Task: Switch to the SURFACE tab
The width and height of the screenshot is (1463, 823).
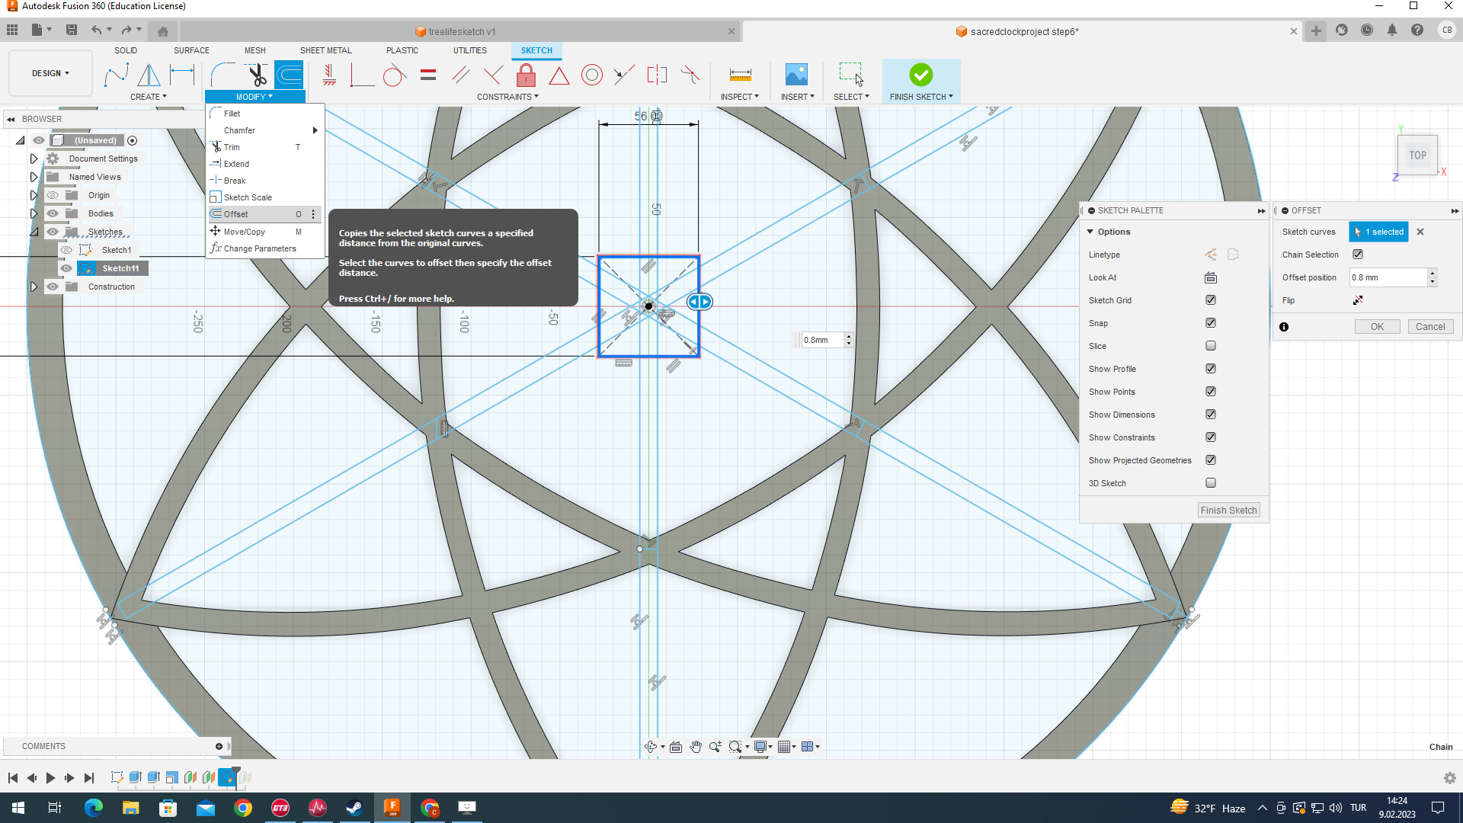Action: tap(191, 50)
